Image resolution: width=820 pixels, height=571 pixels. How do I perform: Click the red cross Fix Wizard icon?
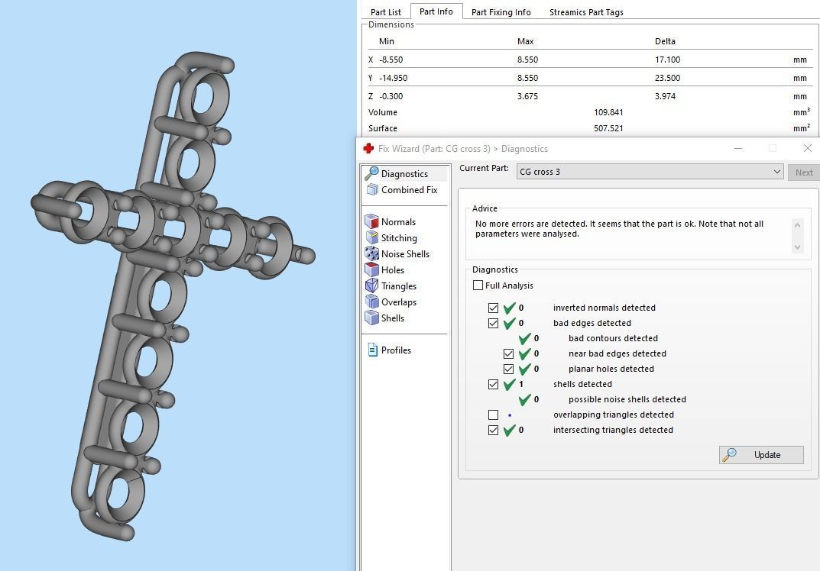[x=368, y=148]
